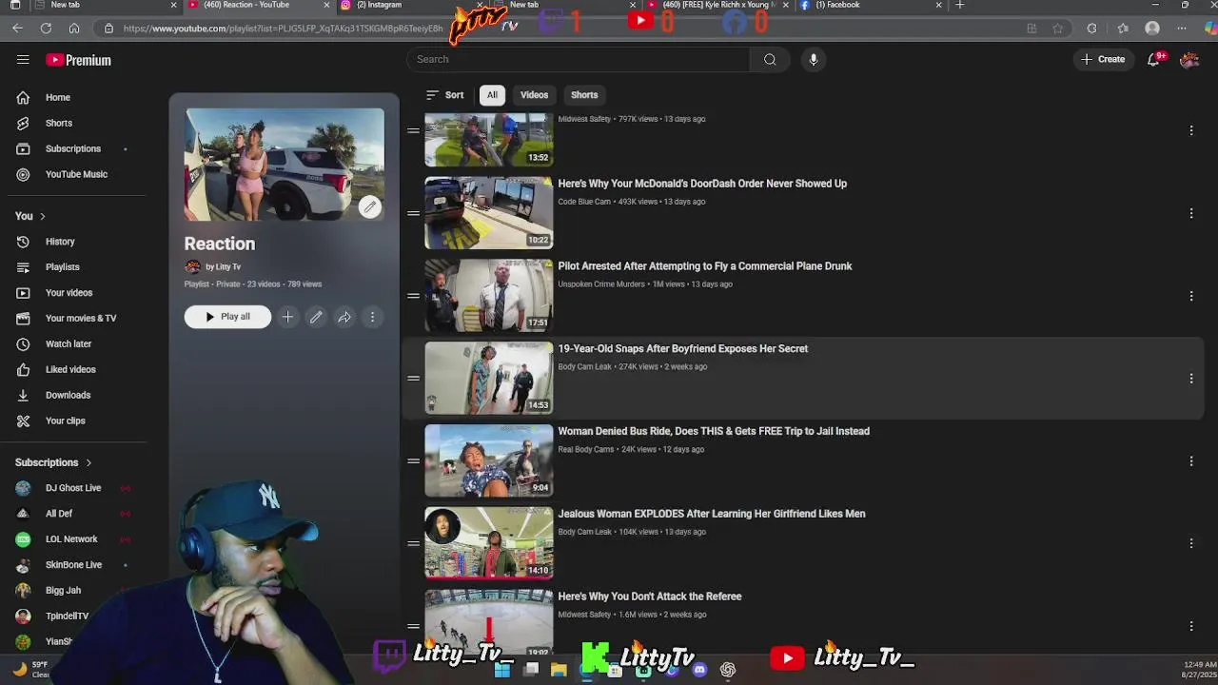The width and height of the screenshot is (1218, 685).
Task: Open options for McDonald's DoorDash video
Action: (1191, 213)
